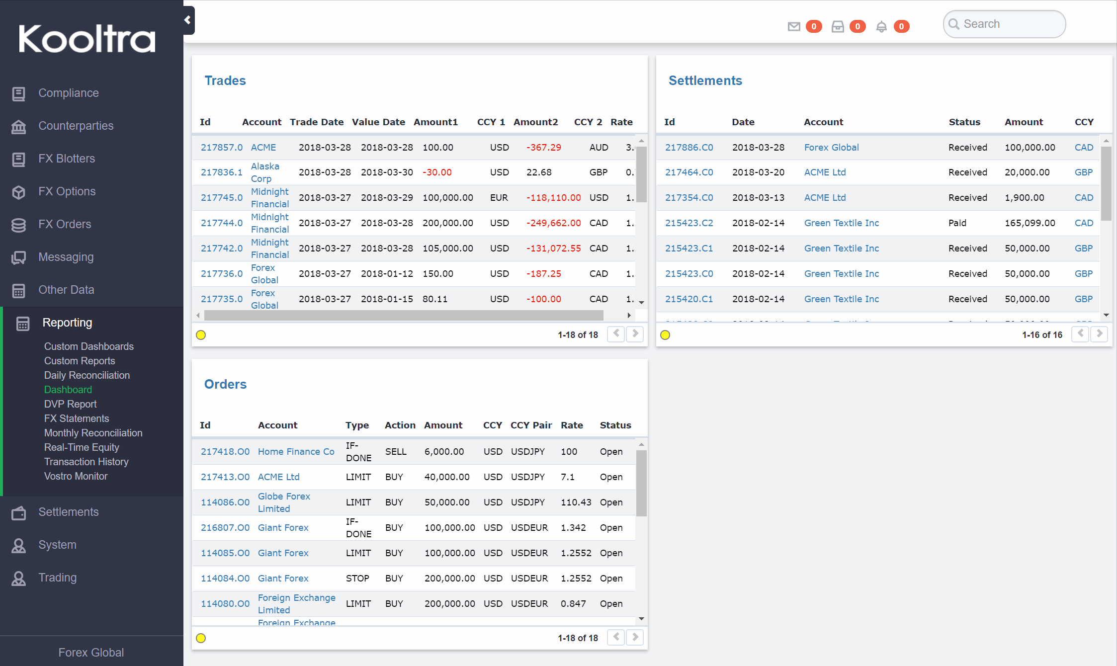Open trade 217857.0 link

pyautogui.click(x=222, y=148)
